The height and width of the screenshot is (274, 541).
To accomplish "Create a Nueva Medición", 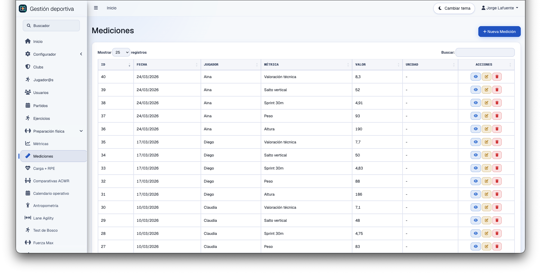I will 499,32.
